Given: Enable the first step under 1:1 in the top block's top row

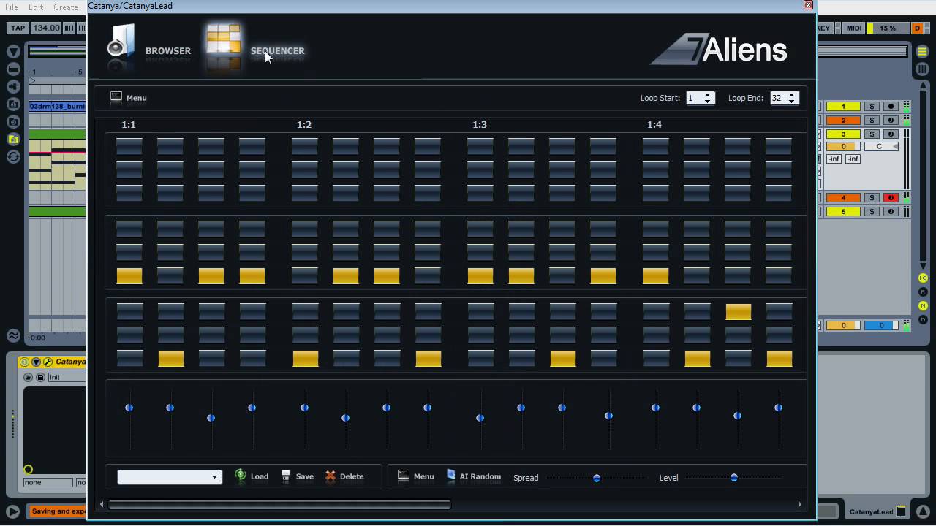Looking at the screenshot, I should [129, 146].
